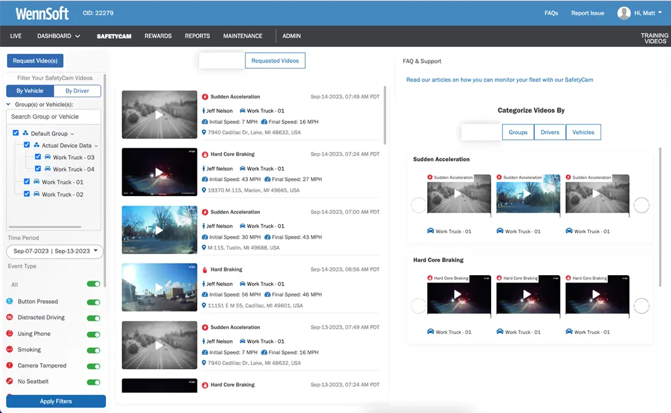The image size is (671, 413).
Task: Click the Apply Filters button
Action: click(x=55, y=401)
